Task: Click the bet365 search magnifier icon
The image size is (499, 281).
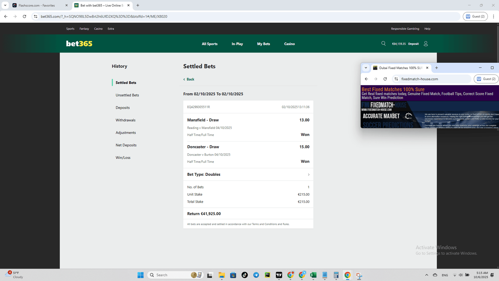Action: point(383,44)
